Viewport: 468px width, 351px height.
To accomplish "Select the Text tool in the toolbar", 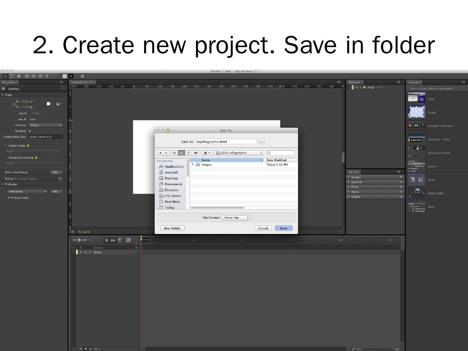I will [x=47, y=76].
